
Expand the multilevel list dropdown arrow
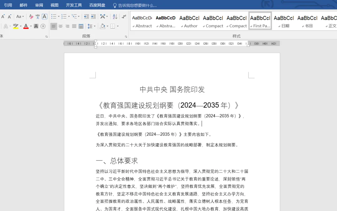(79, 17)
